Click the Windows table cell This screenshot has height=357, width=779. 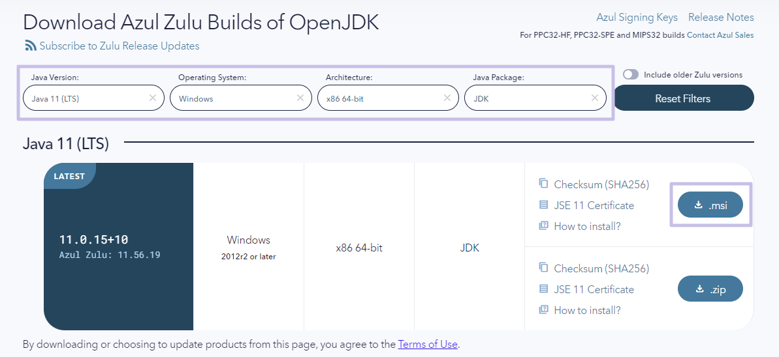pos(248,247)
